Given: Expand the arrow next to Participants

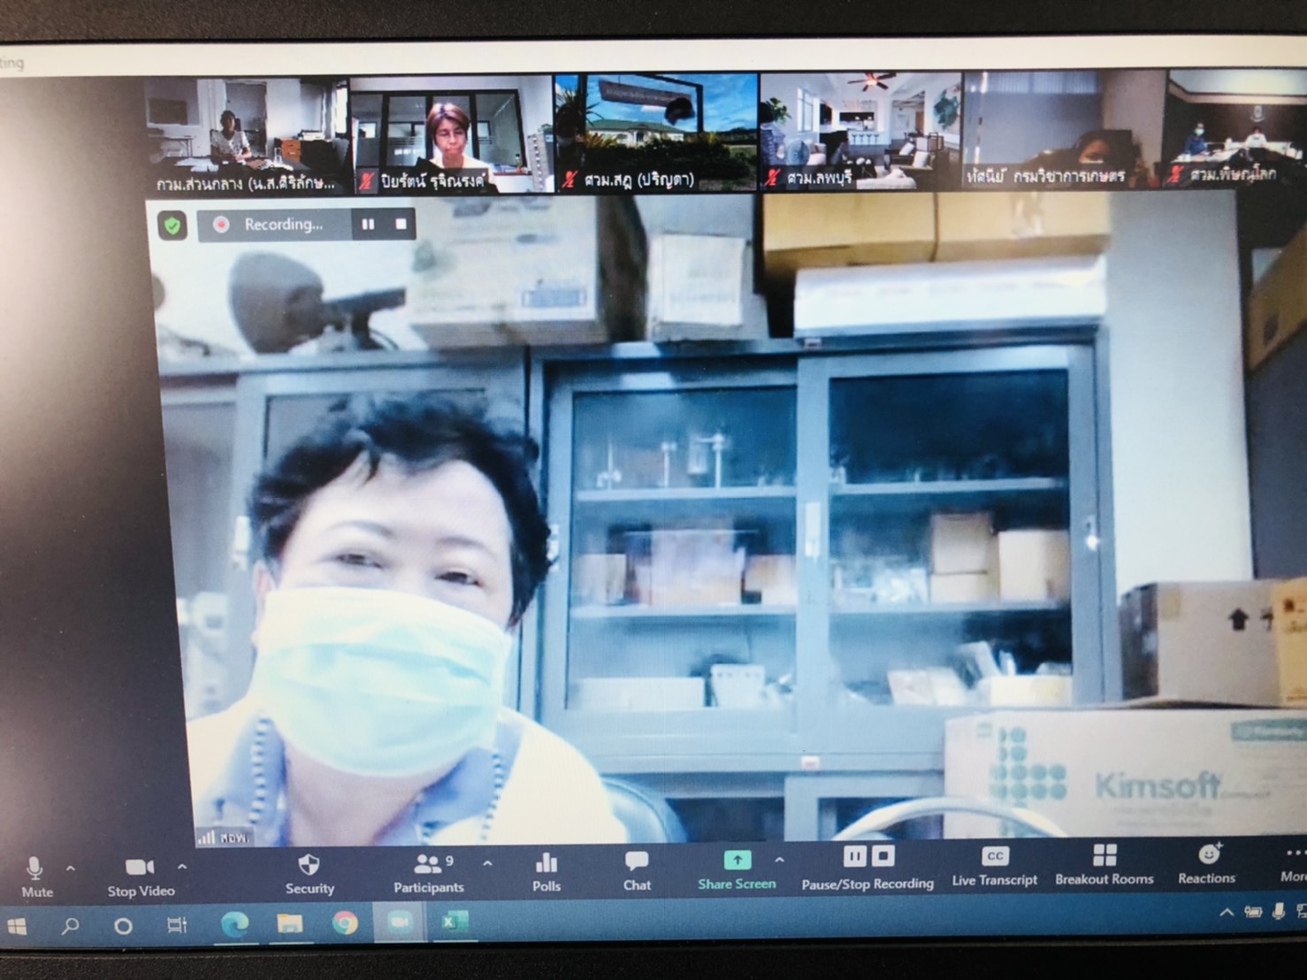Looking at the screenshot, I should [x=487, y=863].
